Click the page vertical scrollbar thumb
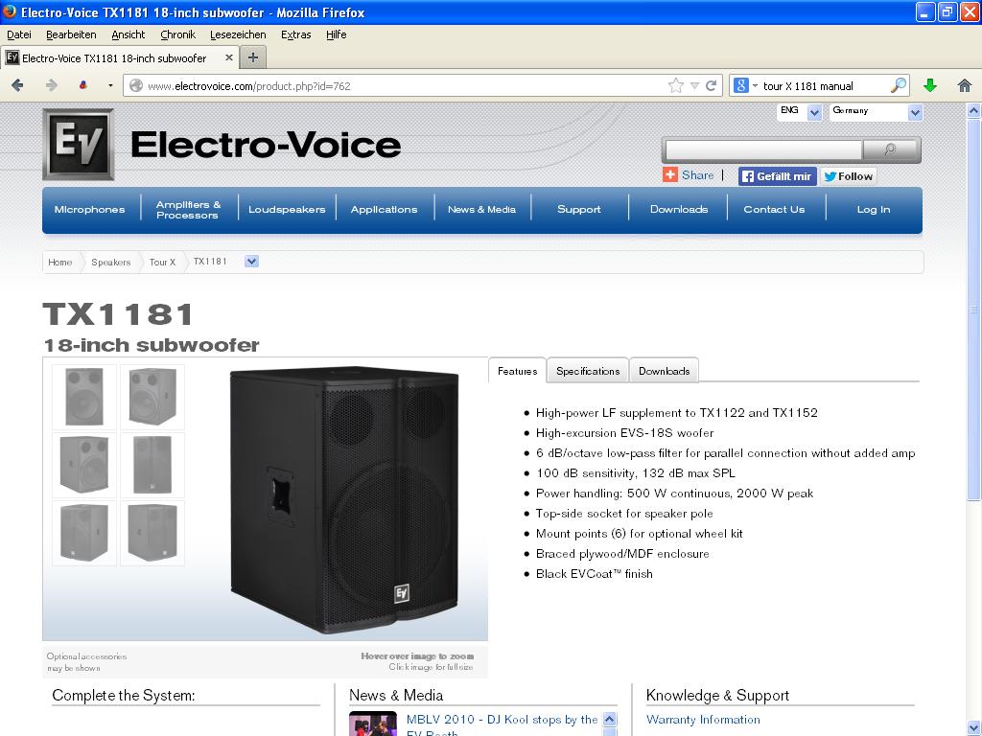This screenshot has height=736, width=982. click(x=974, y=307)
